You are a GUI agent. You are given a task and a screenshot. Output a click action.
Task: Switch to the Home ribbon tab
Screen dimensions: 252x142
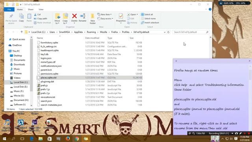tap(20, 9)
